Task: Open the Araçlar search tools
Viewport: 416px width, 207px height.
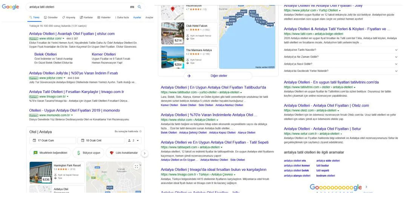Action: pos(149,17)
